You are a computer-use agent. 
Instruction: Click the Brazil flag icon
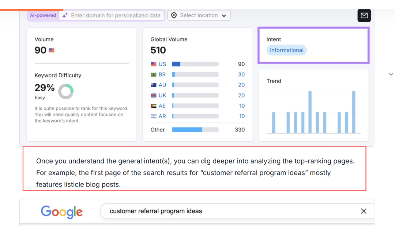point(154,74)
